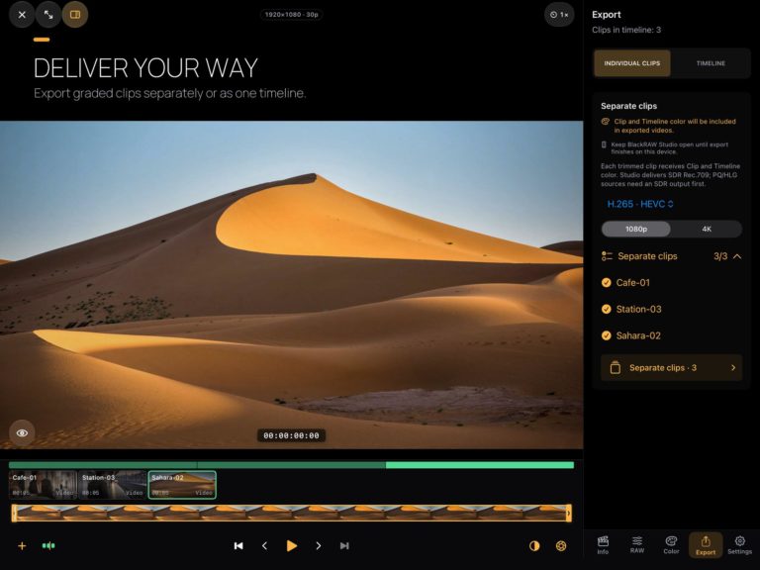Screen dimensions: 760x570
Task: Click the Export panel heading
Action: point(607,15)
